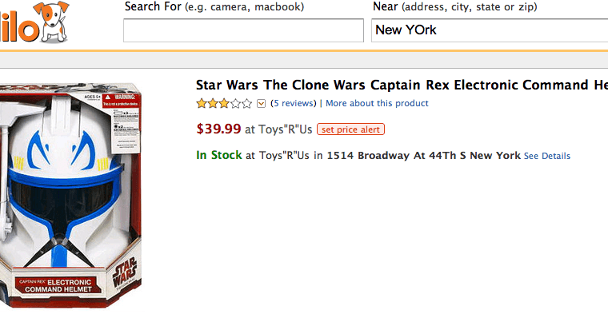Click the first gold rating star

(202, 103)
